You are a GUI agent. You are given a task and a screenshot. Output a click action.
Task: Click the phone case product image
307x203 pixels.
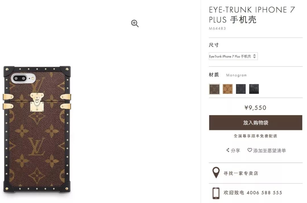[x=37, y=129]
